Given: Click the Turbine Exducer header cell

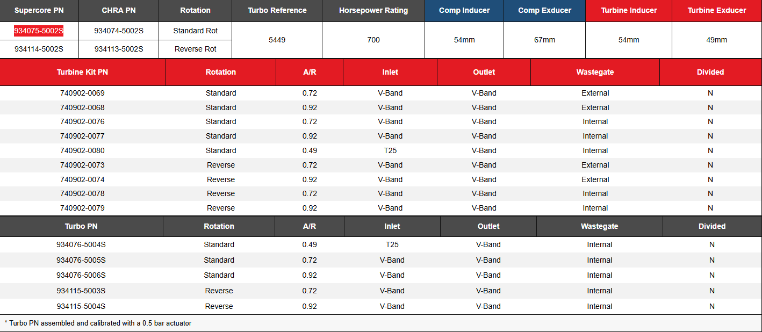Looking at the screenshot, I should 716,10.
